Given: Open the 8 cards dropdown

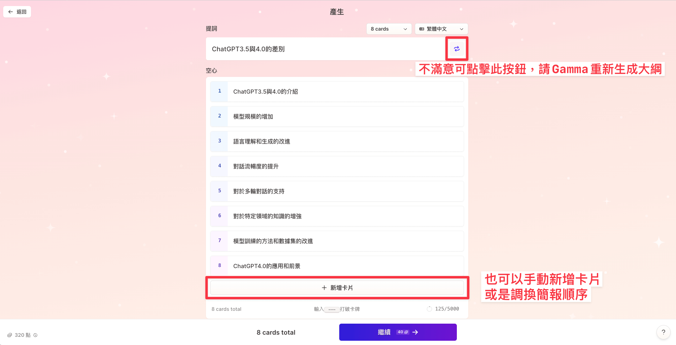Looking at the screenshot, I should click(x=388, y=29).
